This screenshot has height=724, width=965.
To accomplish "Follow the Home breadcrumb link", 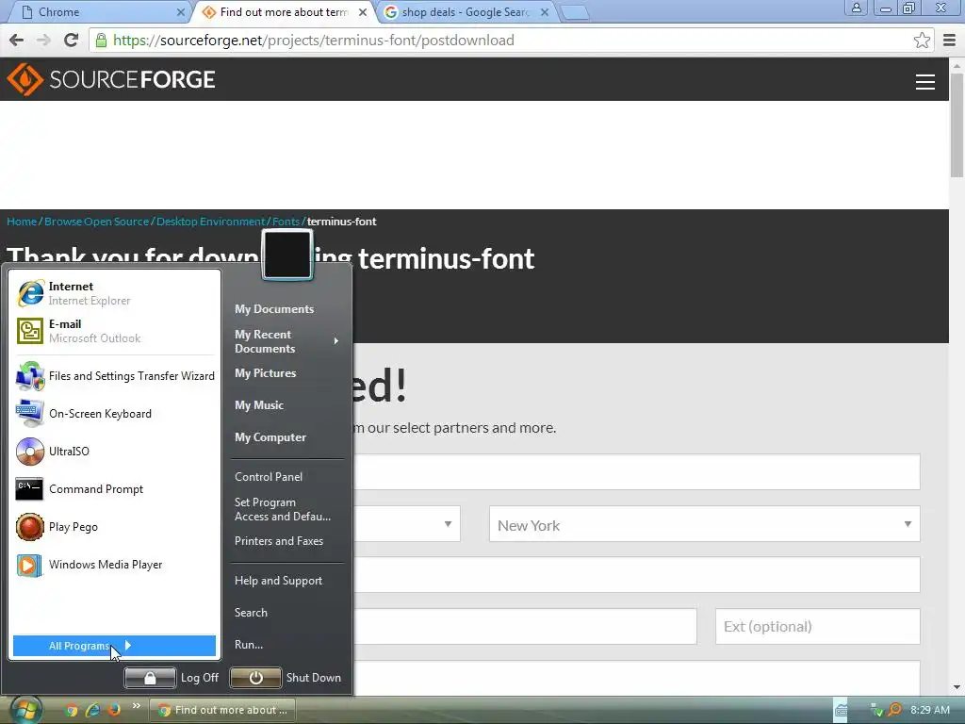I will (22, 222).
